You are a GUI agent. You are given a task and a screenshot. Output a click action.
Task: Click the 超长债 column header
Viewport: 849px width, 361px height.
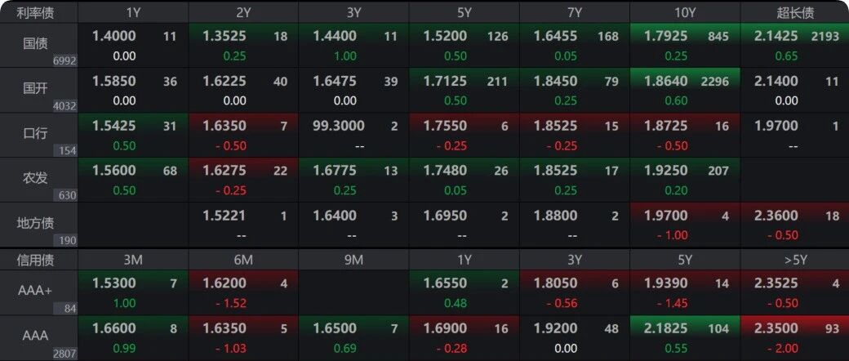coord(794,12)
